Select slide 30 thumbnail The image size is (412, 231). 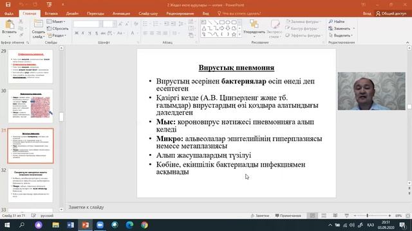coord(30,106)
